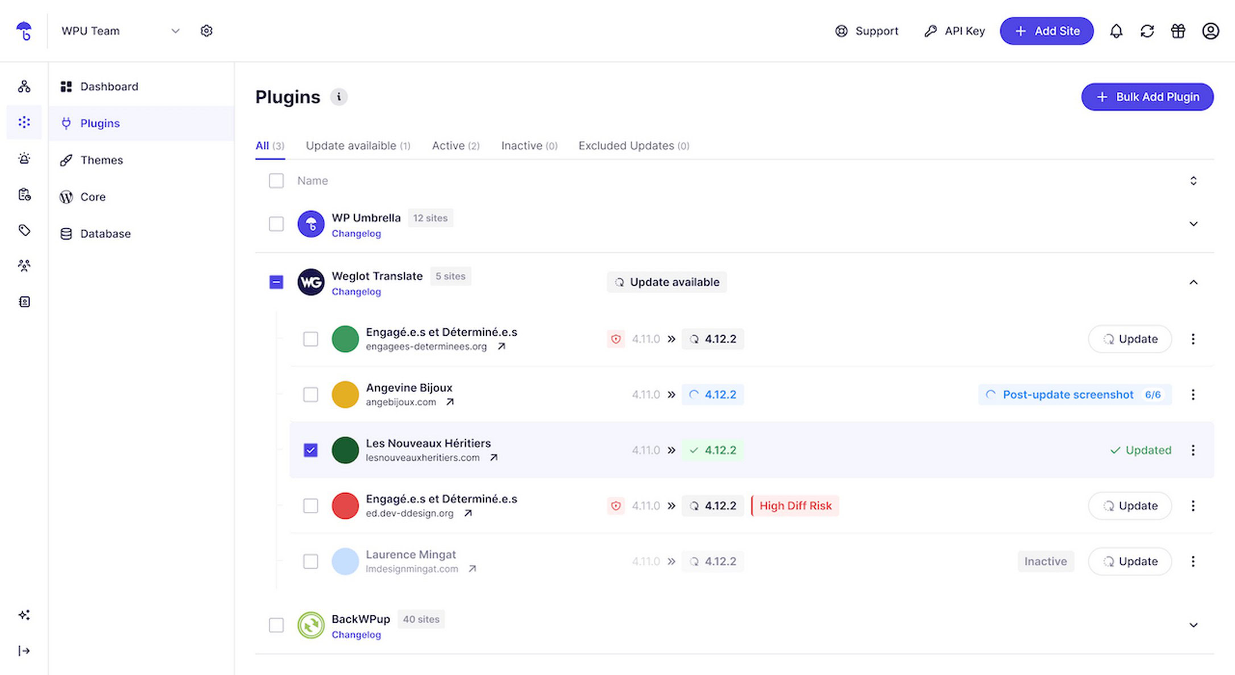Expand the sidebar with arrow icon
This screenshot has height=675, width=1235.
(x=24, y=651)
